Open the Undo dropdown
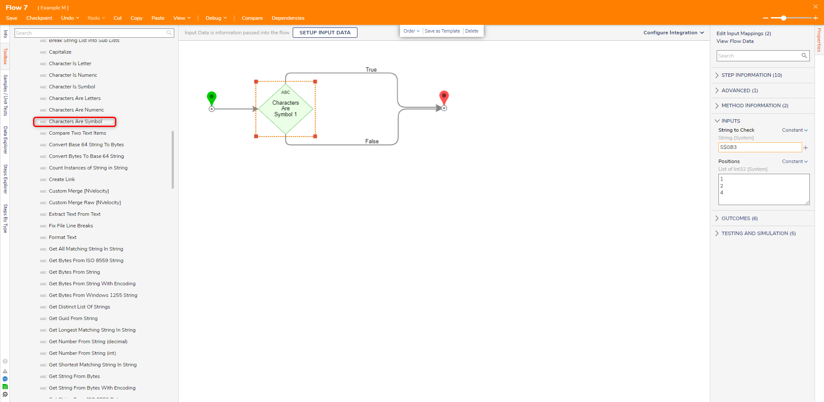Viewport: 824px width, 402px height. pyautogui.click(x=70, y=18)
